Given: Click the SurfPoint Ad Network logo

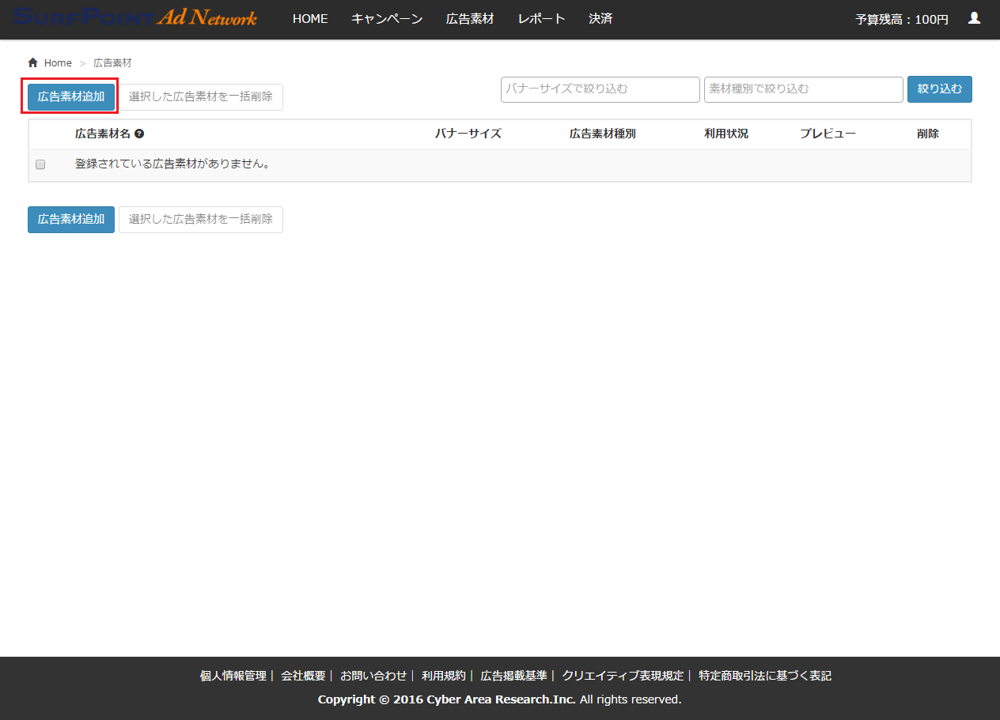Looking at the screenshot, I should [134, 18].
